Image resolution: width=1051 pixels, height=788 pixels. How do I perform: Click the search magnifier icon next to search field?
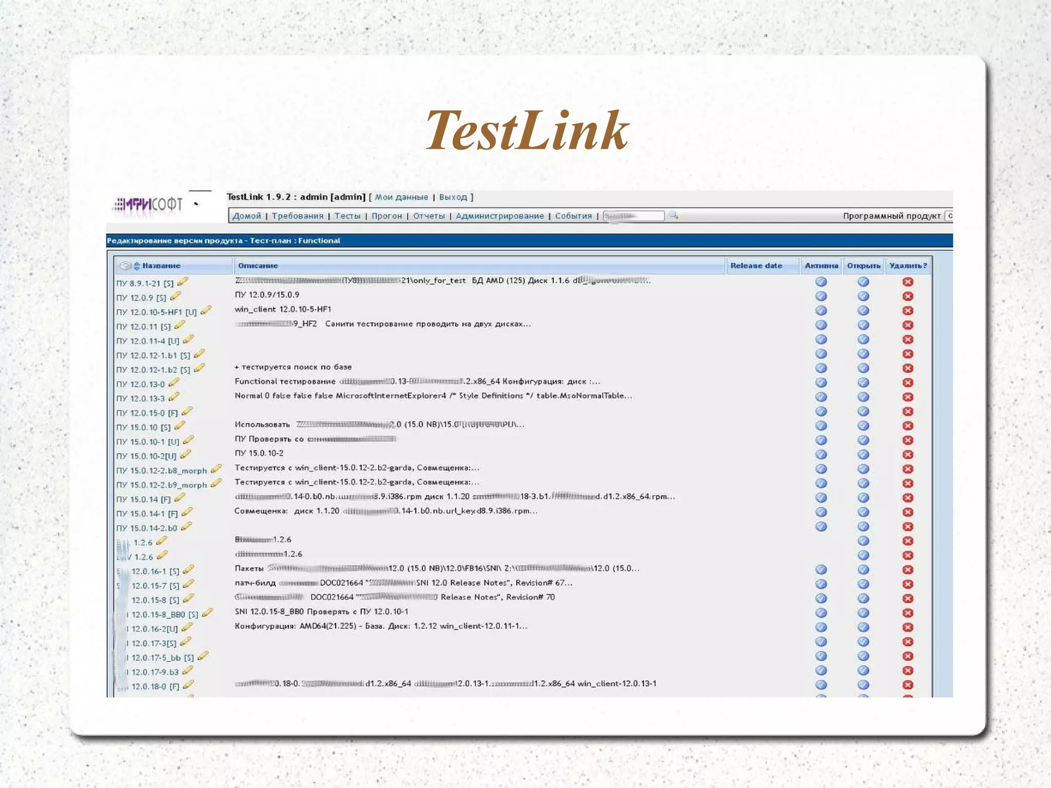(x=673, y=216)
